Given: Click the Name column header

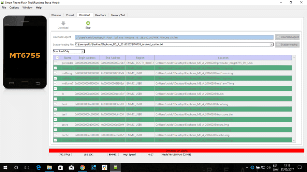Looking at the screenshot, I should point(68,58).
